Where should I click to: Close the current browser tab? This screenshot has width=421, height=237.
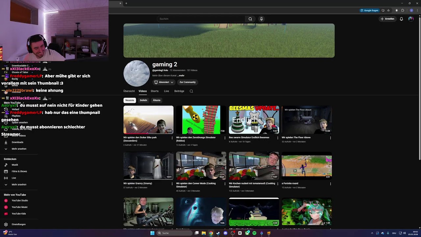(120, 3)
